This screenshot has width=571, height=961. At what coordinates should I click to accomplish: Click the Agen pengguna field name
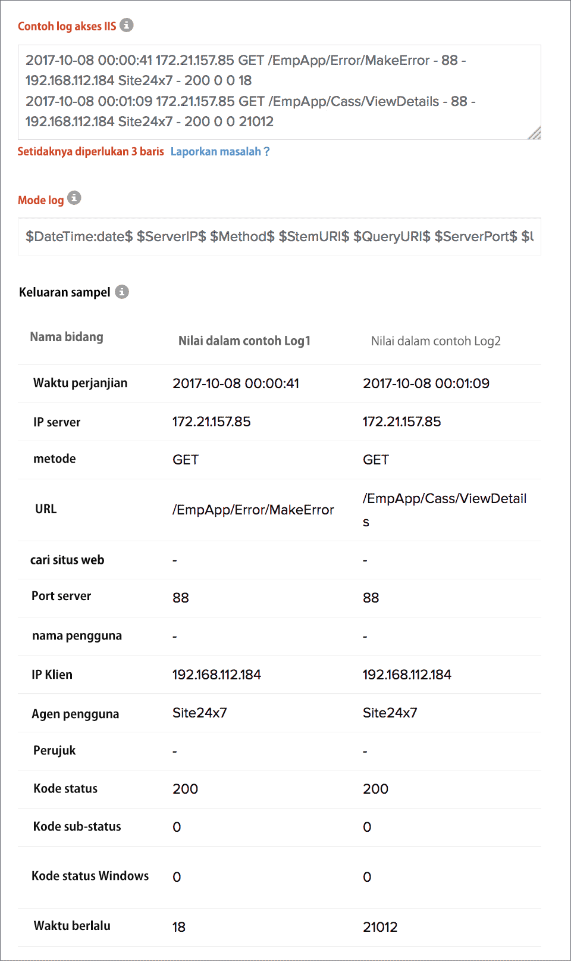[76, 714]
